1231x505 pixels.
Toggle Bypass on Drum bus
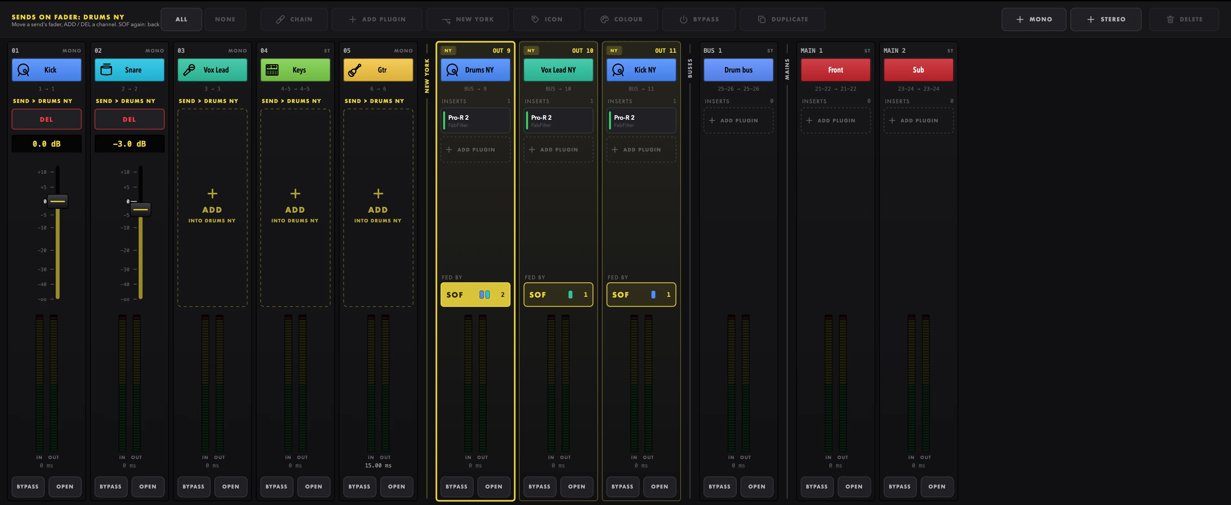click(719, 487)
